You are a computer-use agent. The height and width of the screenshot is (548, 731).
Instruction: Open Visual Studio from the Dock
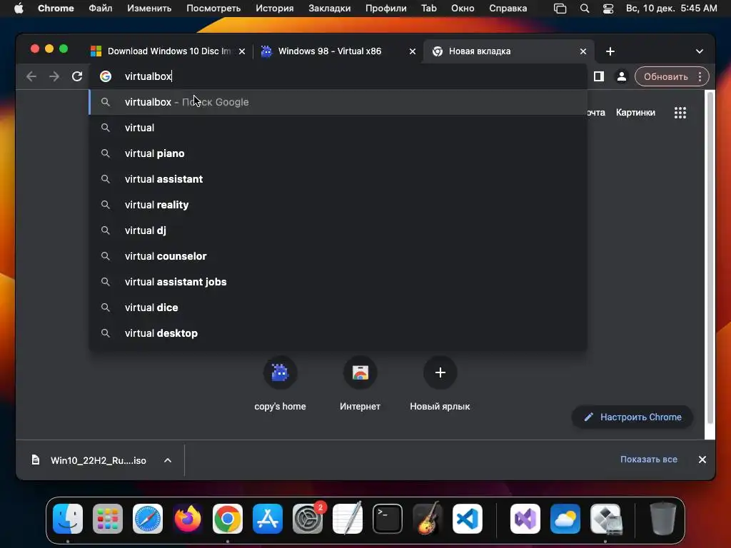(x=525, y=519)
